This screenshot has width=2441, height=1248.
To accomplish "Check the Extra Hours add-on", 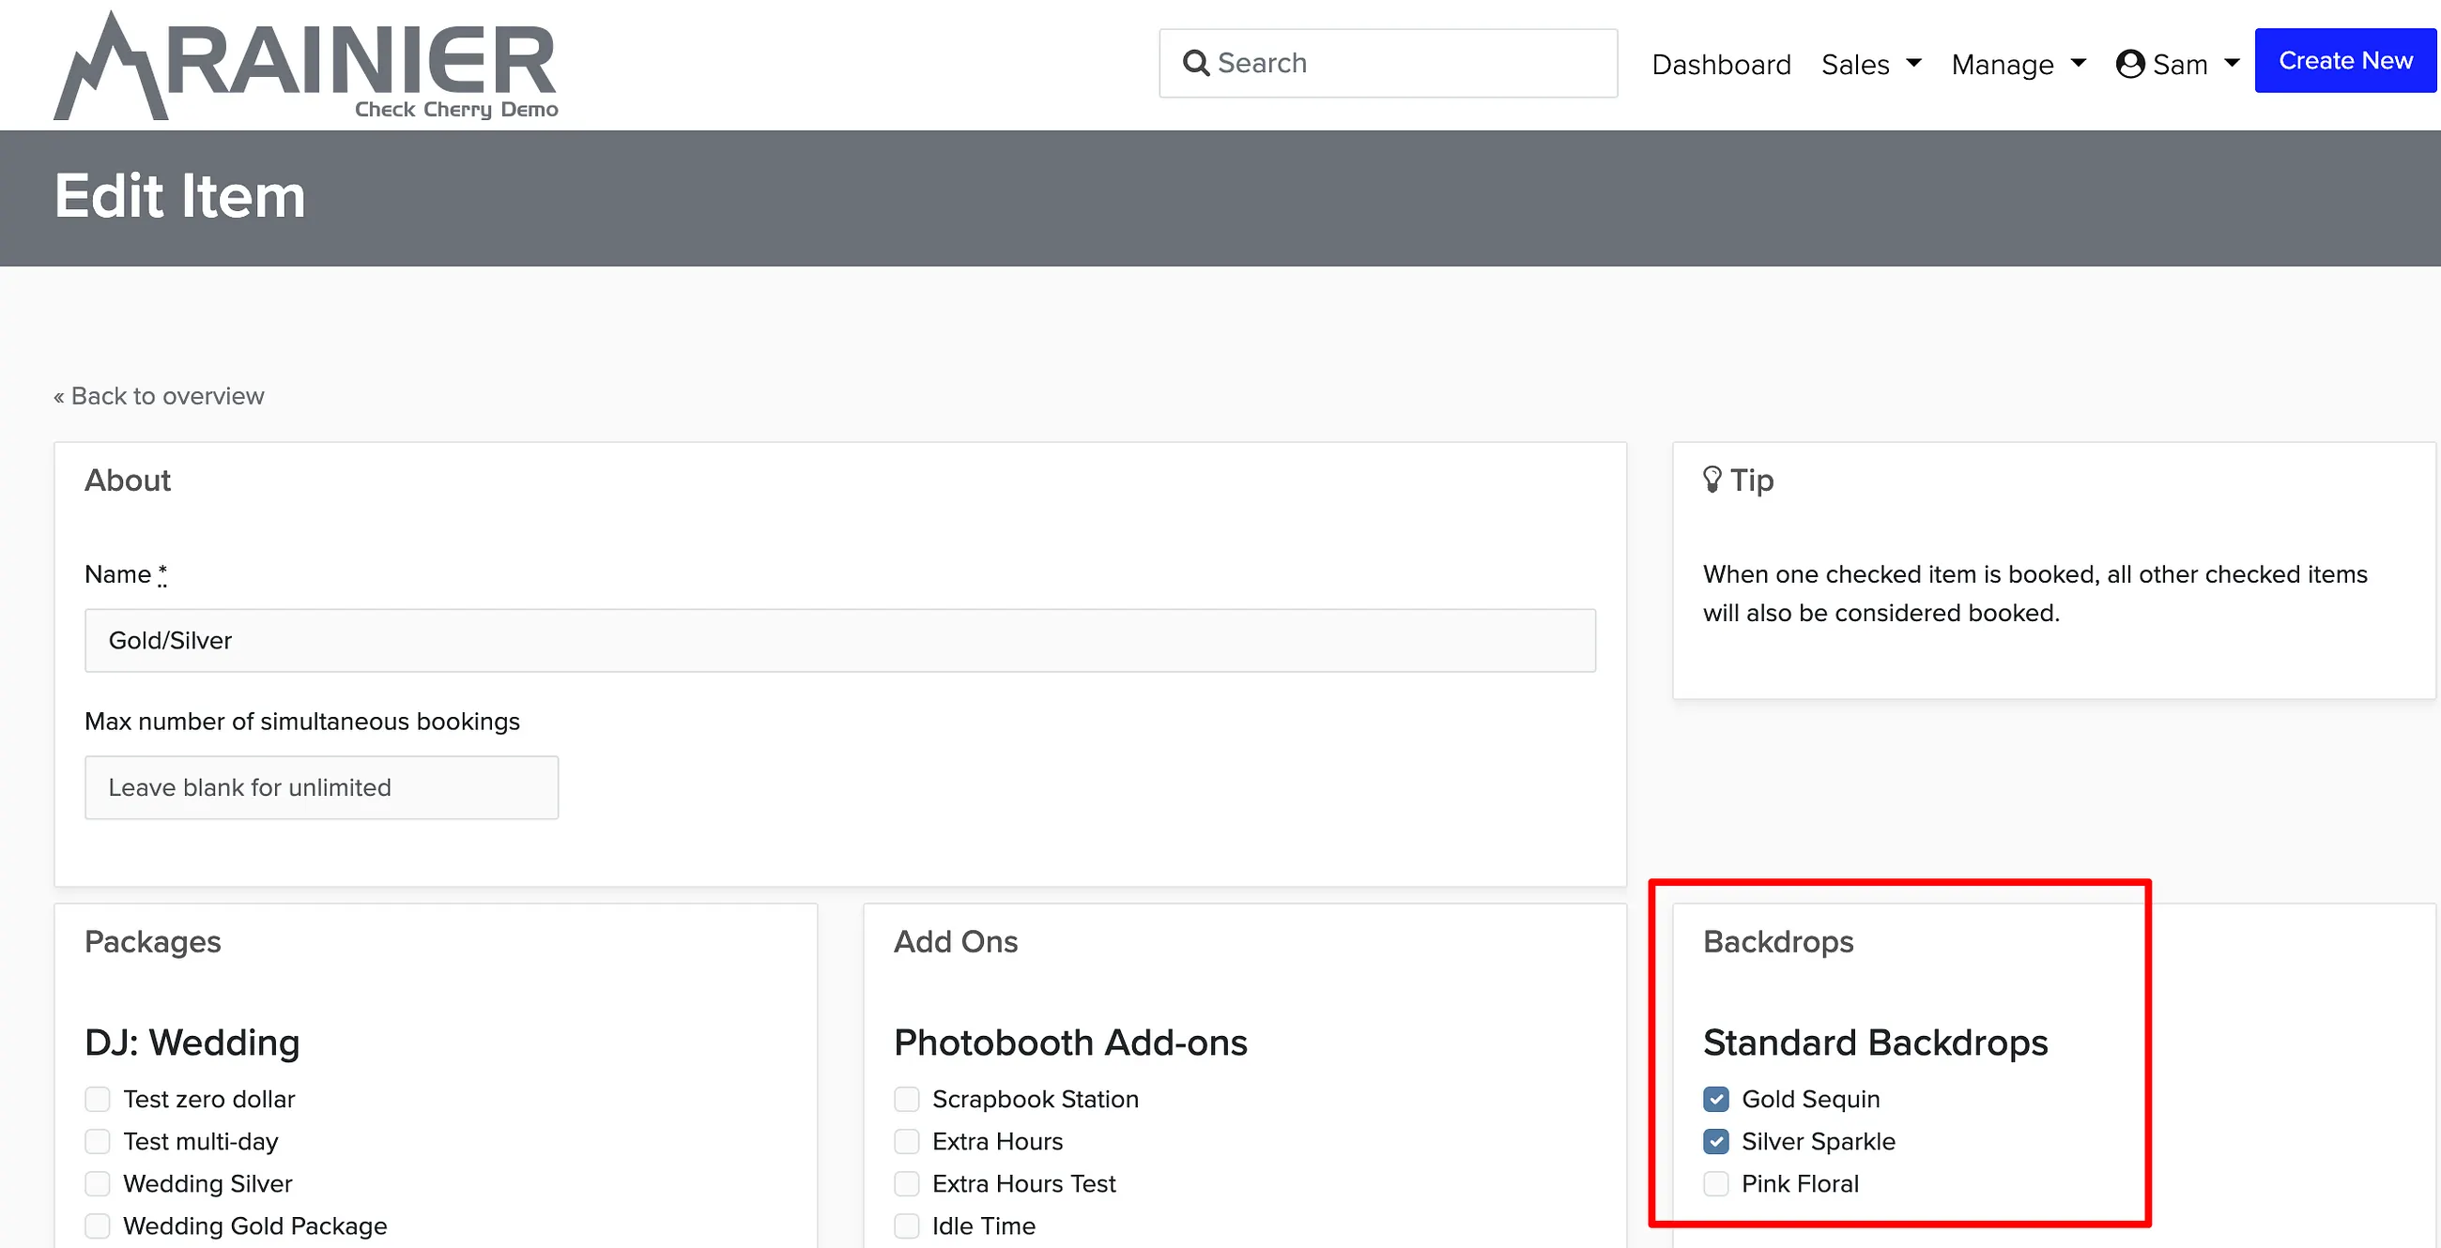I will (x=907, y=1141).
